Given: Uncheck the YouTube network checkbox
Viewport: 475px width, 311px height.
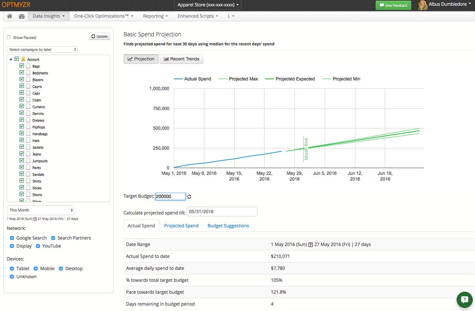Looking at the screenshot, I should [x=38, y=246].
